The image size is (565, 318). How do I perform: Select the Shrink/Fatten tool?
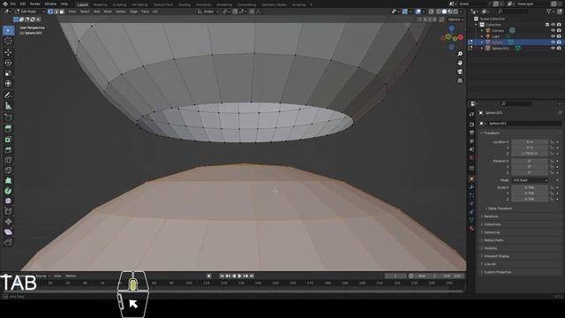click(x=8, y=222)
